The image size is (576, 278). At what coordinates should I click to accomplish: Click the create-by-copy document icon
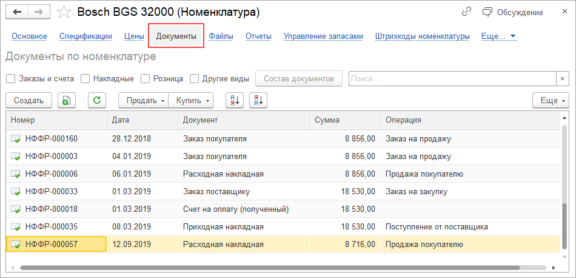point(67,100)
